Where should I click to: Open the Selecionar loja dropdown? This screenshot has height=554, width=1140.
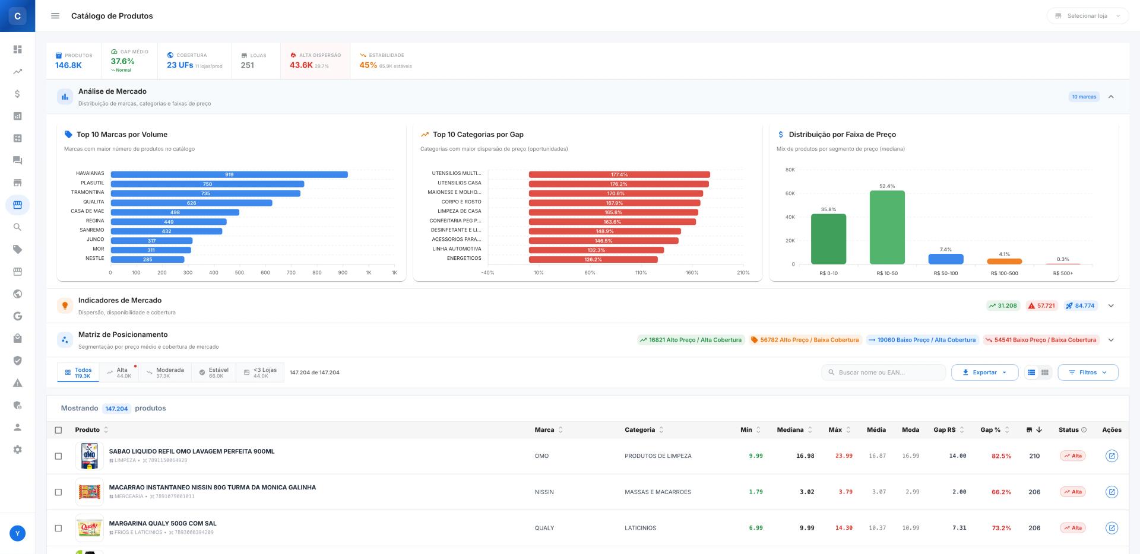coord(1087,16)
